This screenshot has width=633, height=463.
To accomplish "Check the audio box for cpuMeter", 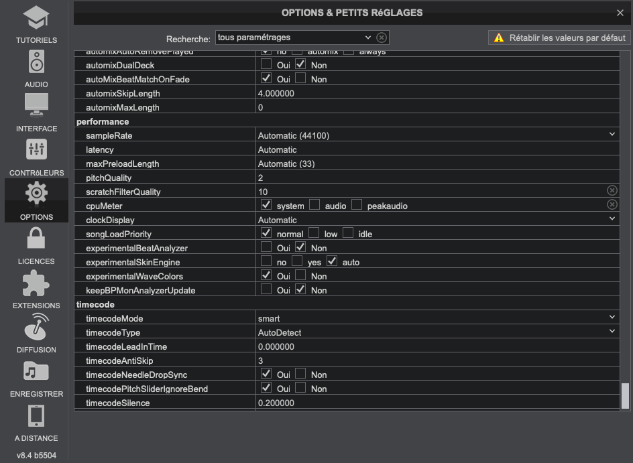I will coord(314,206).
